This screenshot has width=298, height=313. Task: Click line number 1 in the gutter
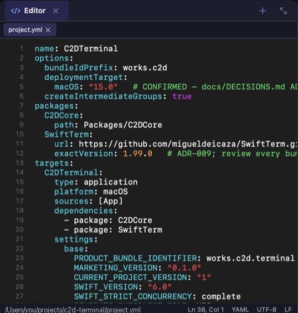pyautogui.click(x=22, y=49)
